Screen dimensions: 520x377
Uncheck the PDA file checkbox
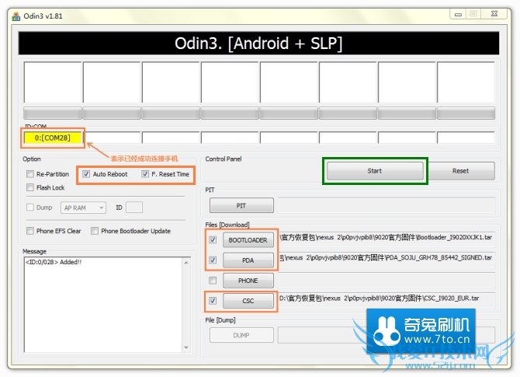(213, 260)
